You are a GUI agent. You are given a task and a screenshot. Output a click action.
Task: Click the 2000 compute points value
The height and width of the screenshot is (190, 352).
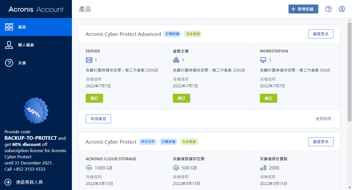tap(274, 168)
